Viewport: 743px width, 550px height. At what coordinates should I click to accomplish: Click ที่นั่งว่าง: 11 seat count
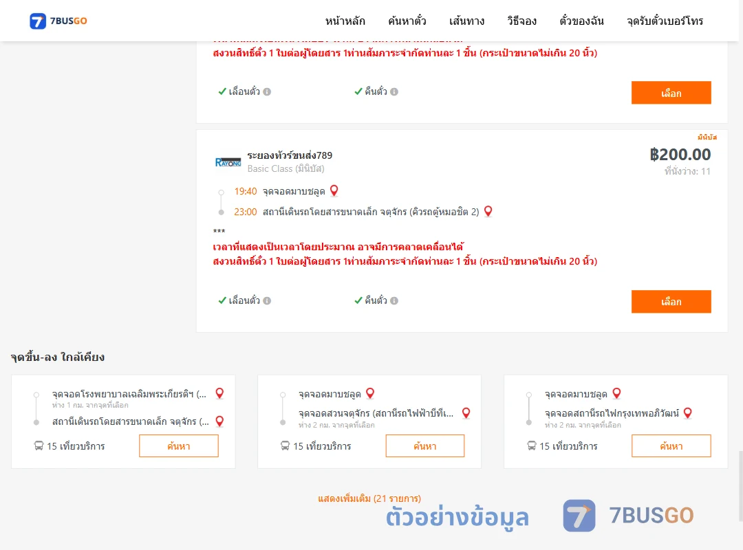pos(687,171)
